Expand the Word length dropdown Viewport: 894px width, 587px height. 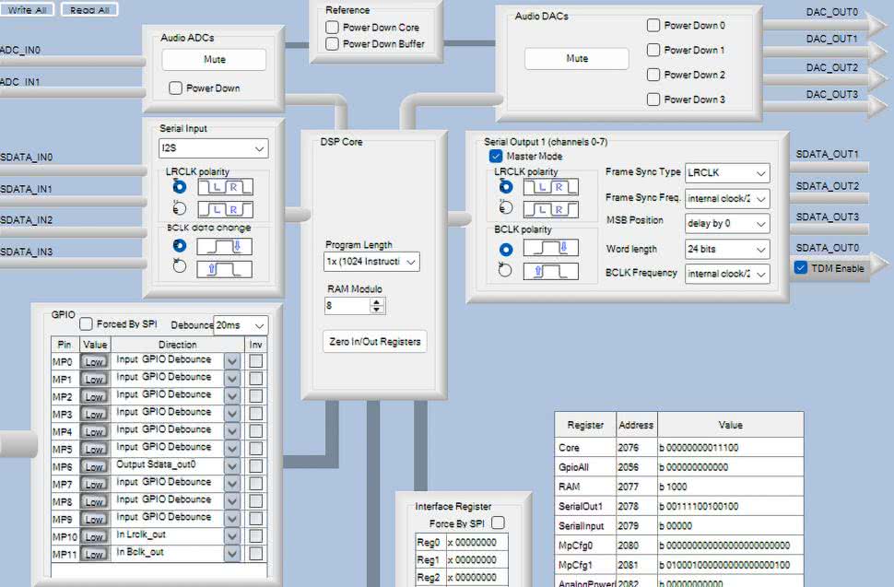(726, 249)
